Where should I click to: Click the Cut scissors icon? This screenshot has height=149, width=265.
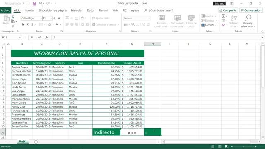(x=13, y=17)
